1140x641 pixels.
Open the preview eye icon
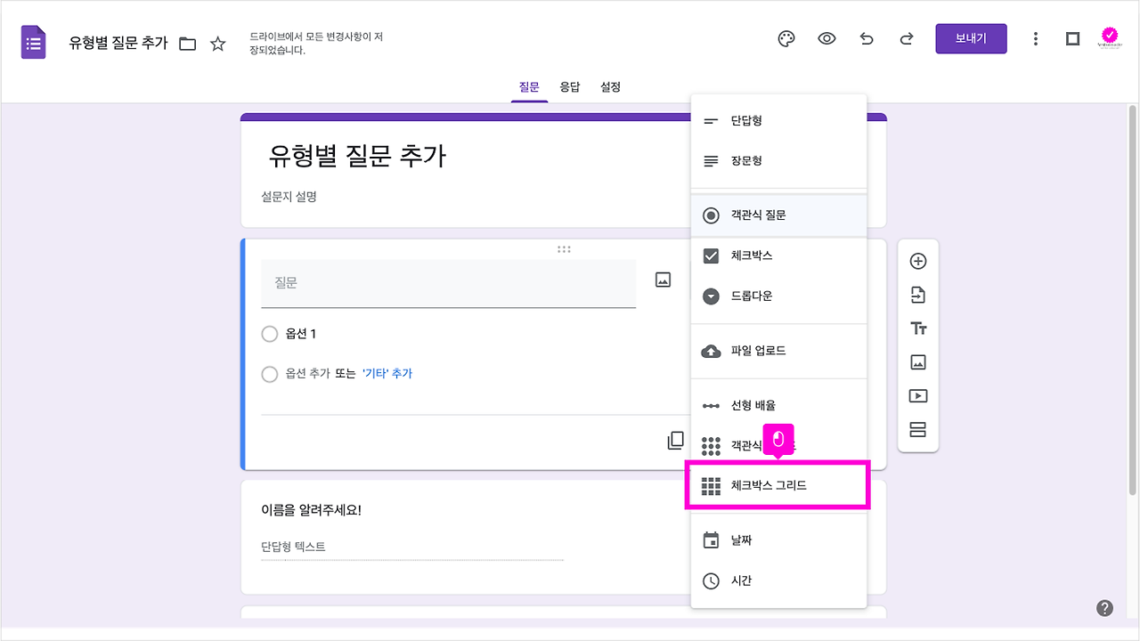point(826,38)
